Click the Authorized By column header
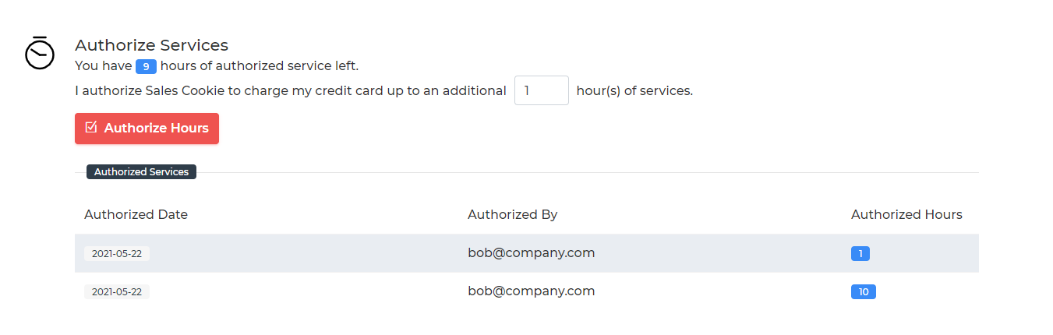This screenshot has height=335, width=1053. click(x=512, y=214)
